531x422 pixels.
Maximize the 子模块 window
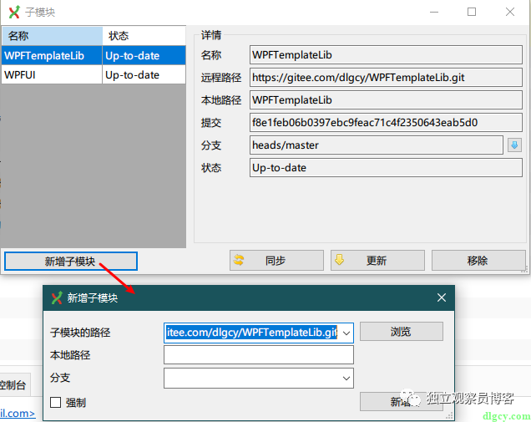pyautogui.click(x=472, y=13)
